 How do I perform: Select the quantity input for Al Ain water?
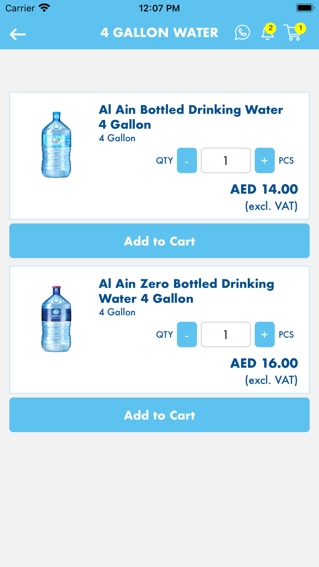tap(226, 160)
